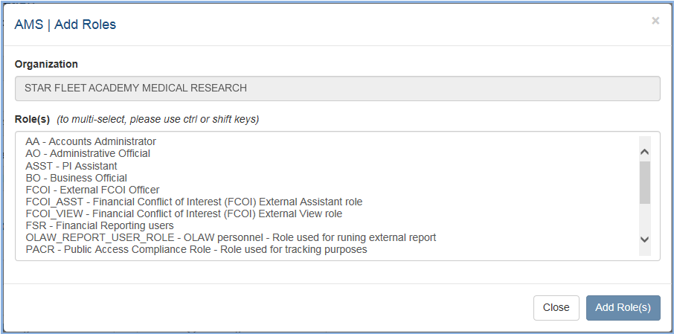This screenshot has width=674, height=334.
Task: Select AA - Accounts Administrator role
Action: click(x=91, y=141)
